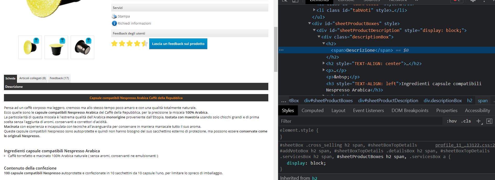Image resolution: width=495 pixels, height=180 pixels.
Task: Toggle the computed styles sidebar pane icon
Action: [x=489, y=121]
